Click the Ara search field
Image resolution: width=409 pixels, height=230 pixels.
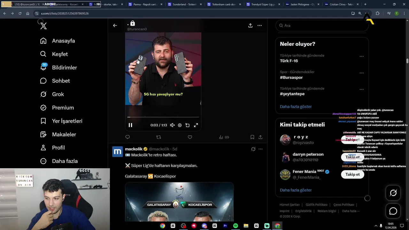click(322, 26)
